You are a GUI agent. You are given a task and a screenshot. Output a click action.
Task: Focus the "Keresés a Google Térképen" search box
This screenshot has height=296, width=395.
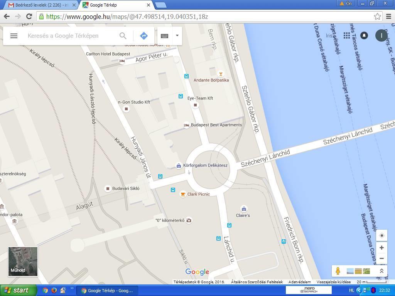[x=63, y=36]
